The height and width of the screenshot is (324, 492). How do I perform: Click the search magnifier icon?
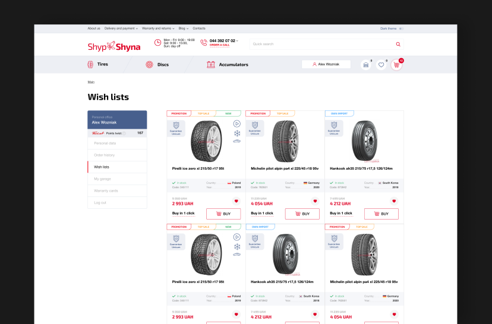point(398,44)
